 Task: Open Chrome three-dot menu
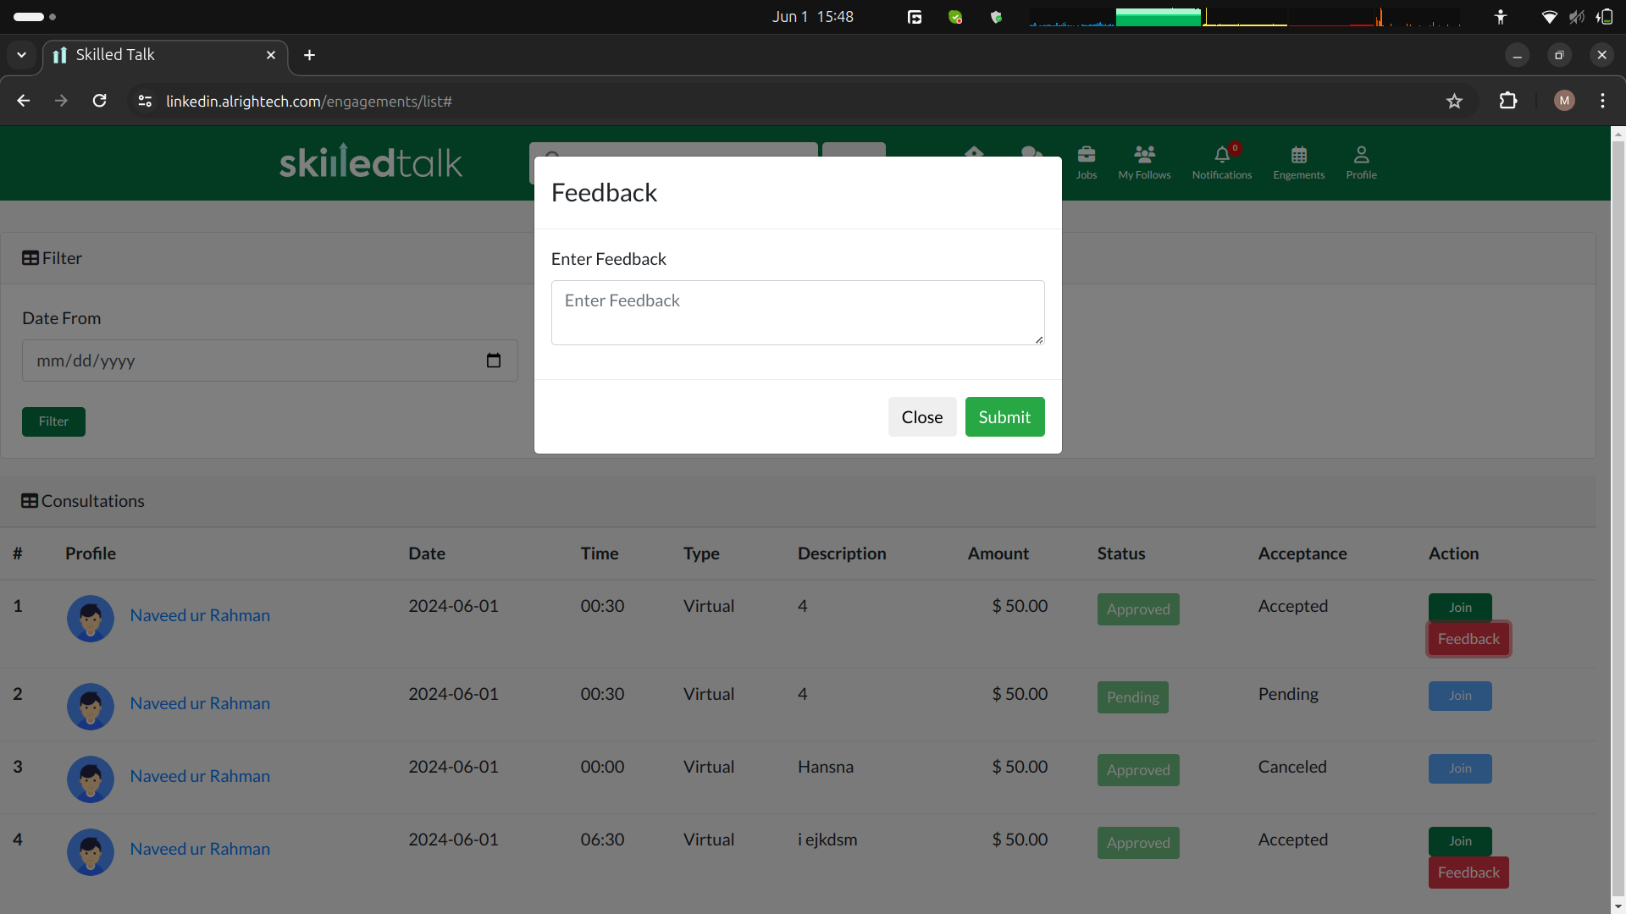click(x=1602, y=101)
